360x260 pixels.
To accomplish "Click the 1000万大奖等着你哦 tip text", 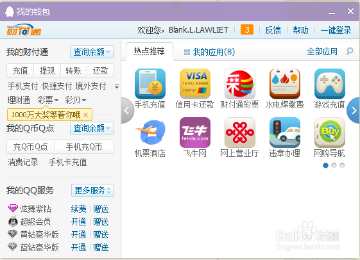I will click(46, 115).
